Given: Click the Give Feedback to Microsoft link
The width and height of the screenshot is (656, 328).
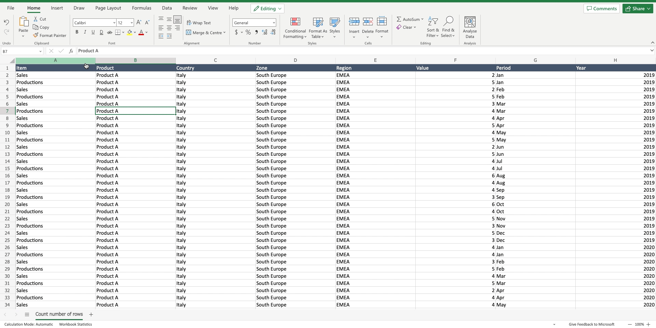Looking at the screenshot, I should click(591, 324).
